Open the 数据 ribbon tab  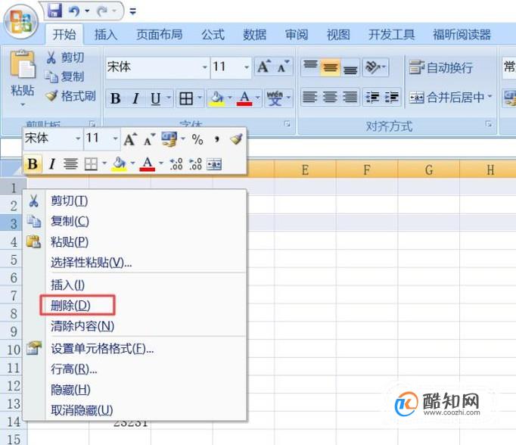pos(254,34)
